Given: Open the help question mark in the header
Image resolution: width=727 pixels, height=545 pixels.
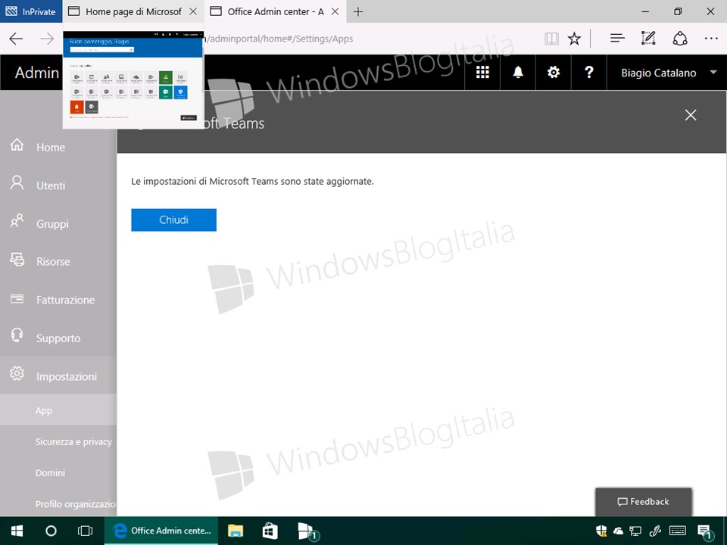Looking at the screenshot, I should (x=589, y=73).
